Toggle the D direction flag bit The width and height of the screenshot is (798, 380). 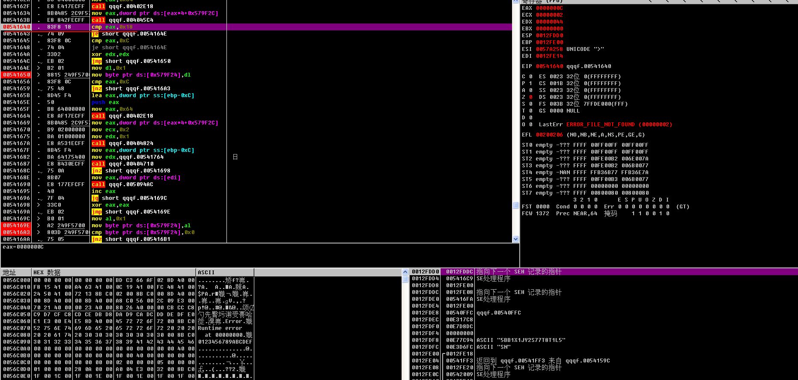(x=530, y=118)
